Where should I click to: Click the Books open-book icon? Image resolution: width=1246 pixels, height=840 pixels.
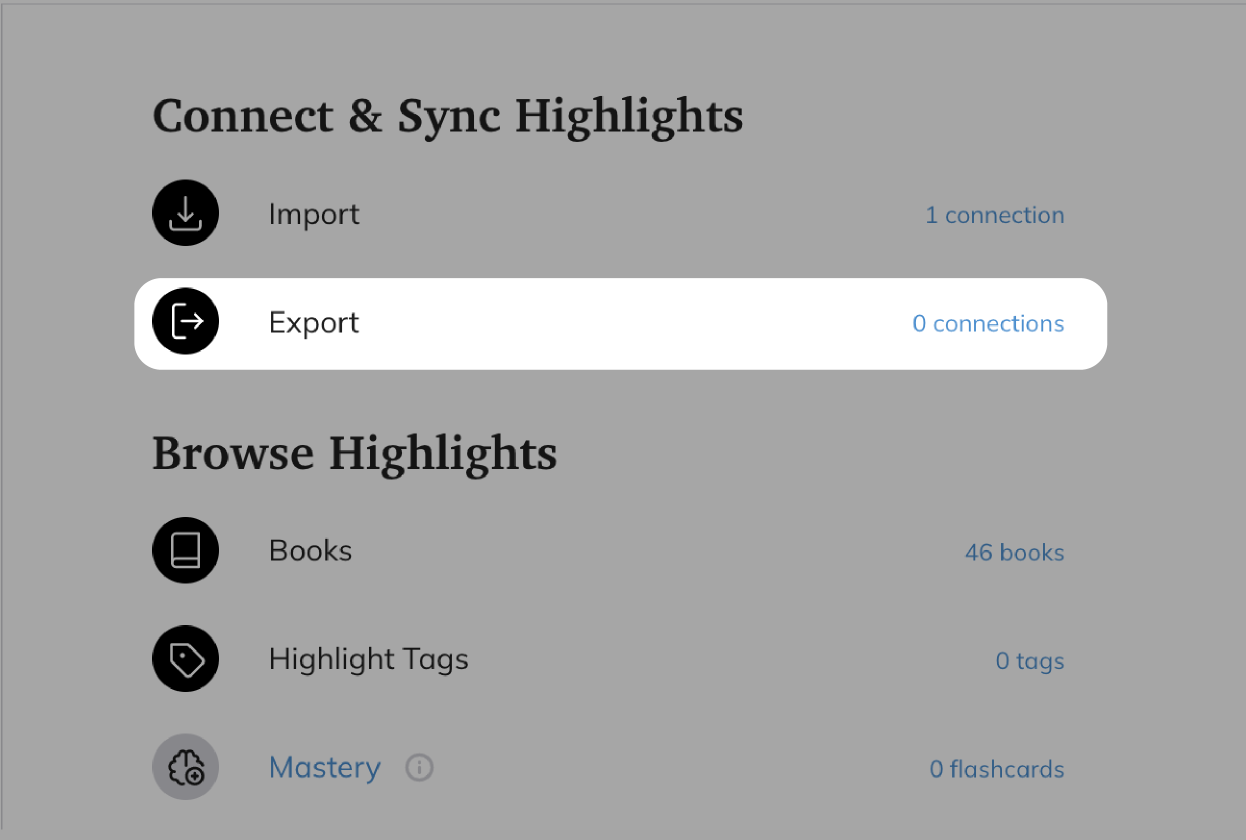pos(184,550)
